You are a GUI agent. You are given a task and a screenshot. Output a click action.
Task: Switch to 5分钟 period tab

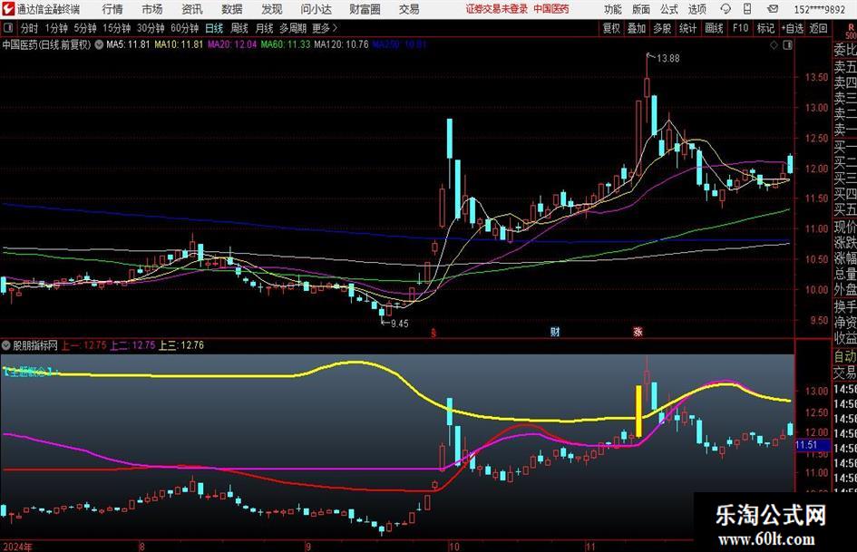pyautogui.click(x=84, y=28)
